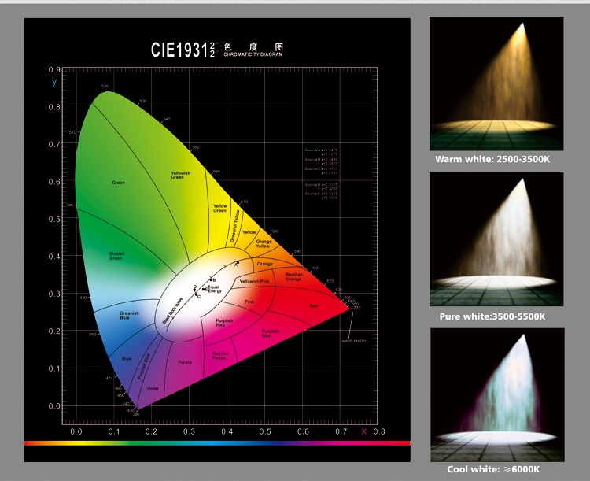Click source point A on the curve
The image size is (590, 481).
click(238, 262)
